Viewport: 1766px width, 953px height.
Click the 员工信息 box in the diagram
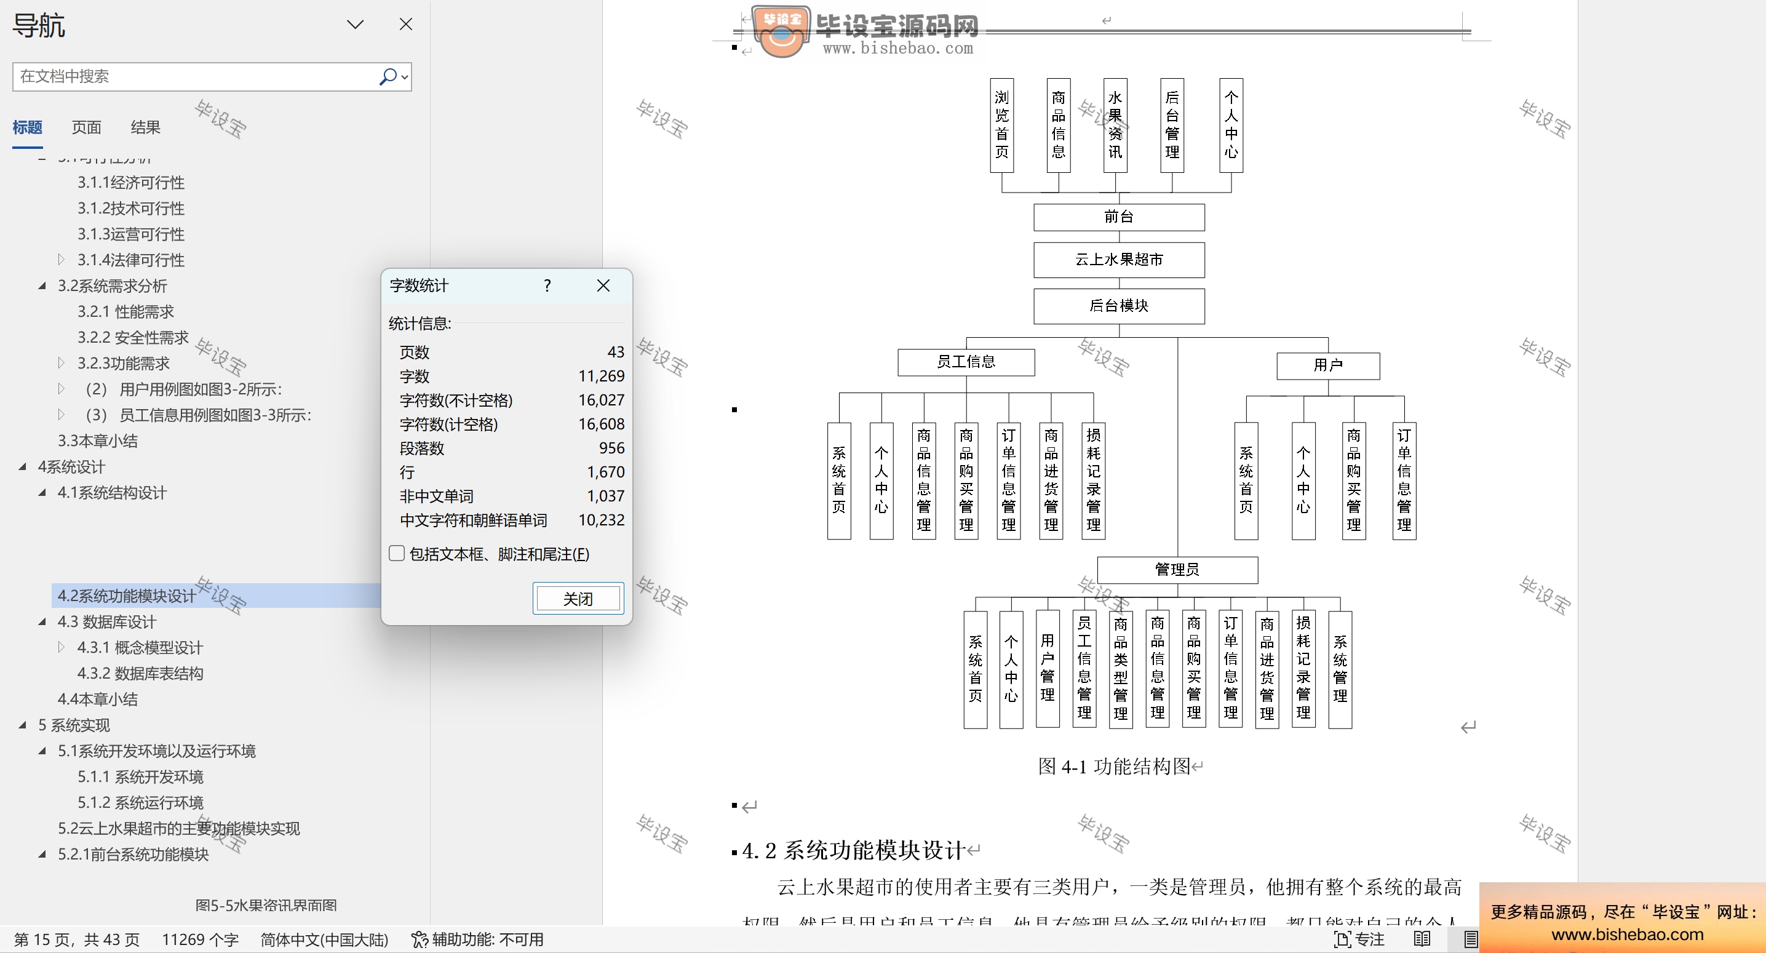click(966, 362)
